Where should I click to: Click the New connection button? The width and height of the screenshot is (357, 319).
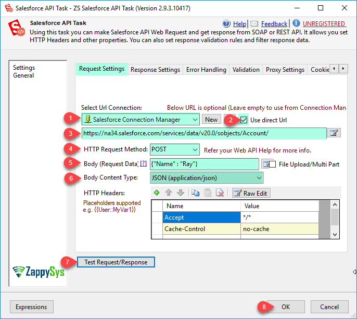tap(211, 120)
